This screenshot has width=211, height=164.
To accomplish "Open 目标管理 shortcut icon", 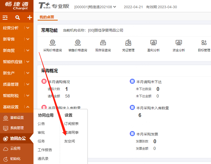I will 204,43.
